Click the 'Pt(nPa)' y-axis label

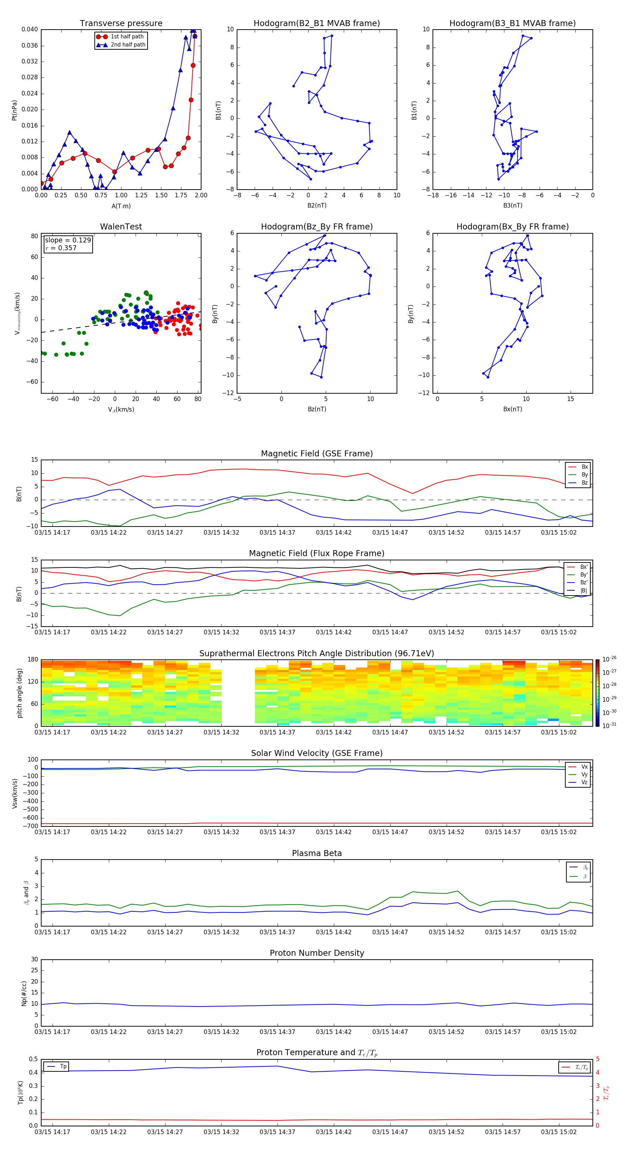coord(14,110)
